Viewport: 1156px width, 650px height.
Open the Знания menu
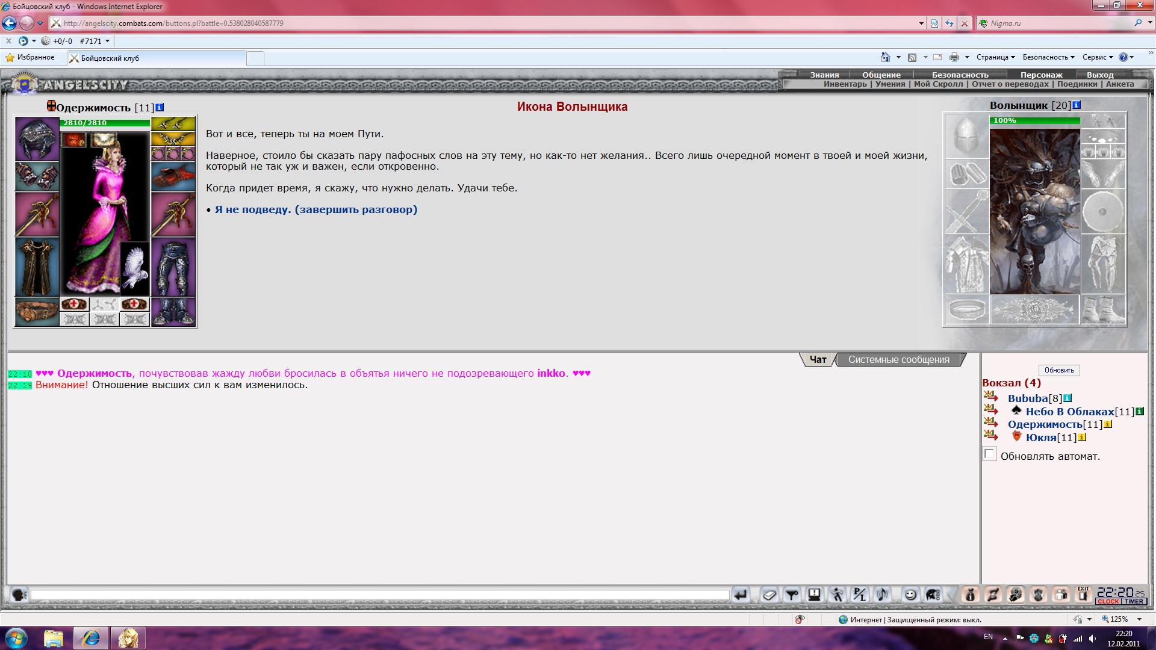[824, 75]
